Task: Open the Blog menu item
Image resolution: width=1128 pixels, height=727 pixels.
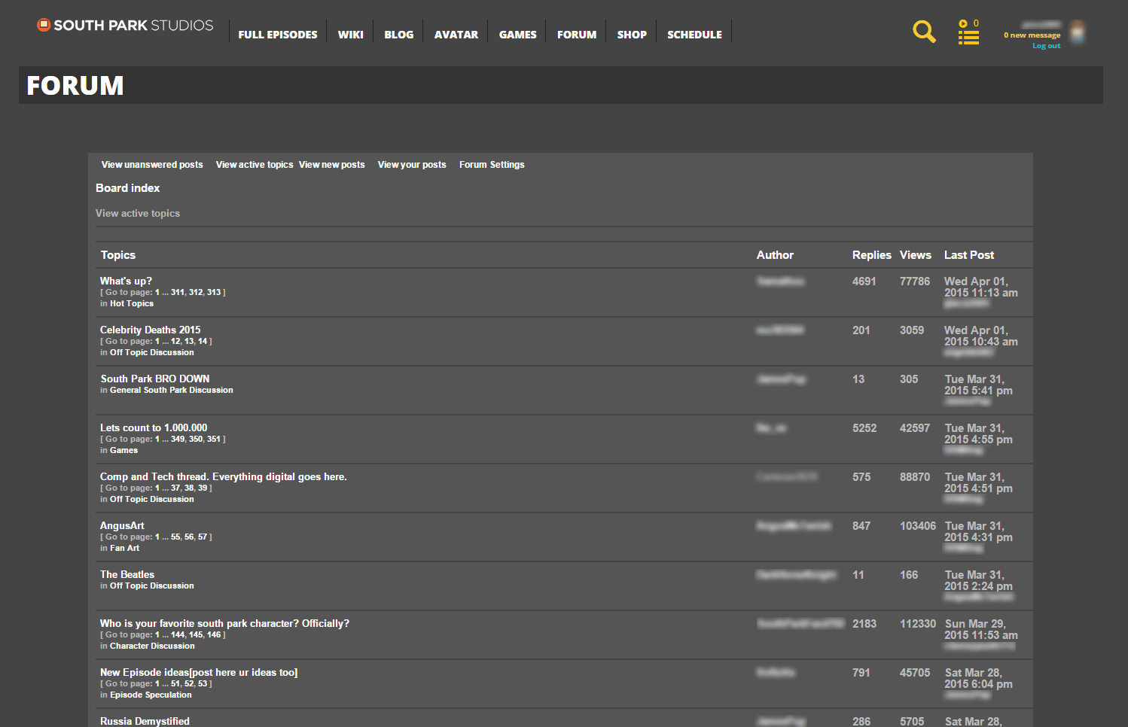Action: click(x=399, y=35)
